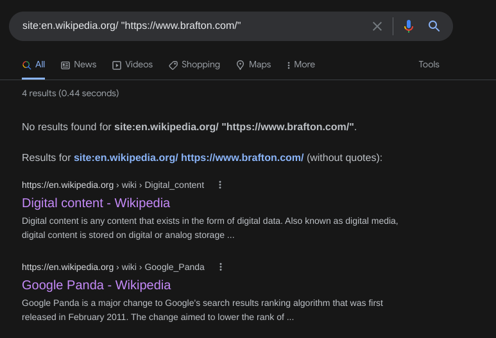Screen dimensions: 496x338
Task: Open options for Google Panda result
Action: tap(221, 267)
